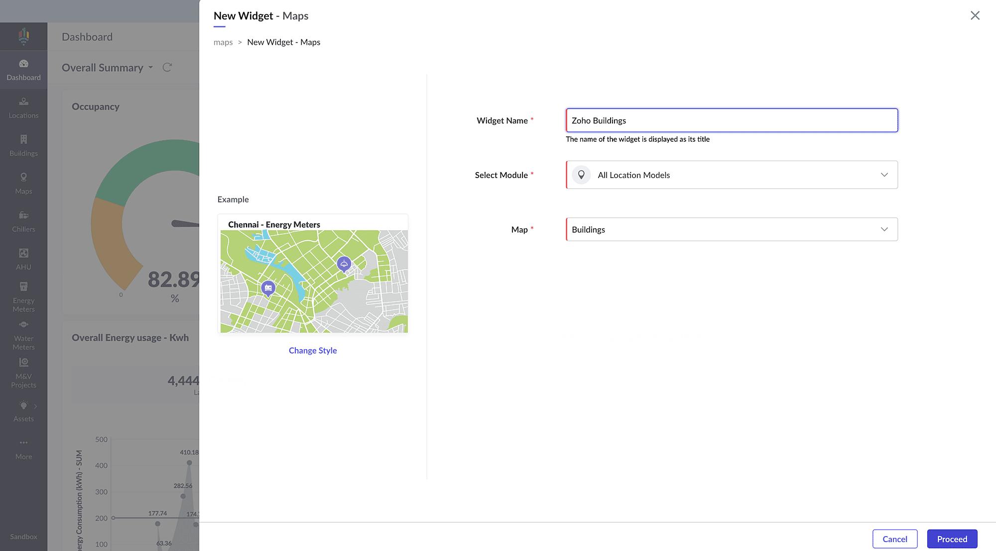Click the location pin icon in Select Module
Screen dimensions: 996x551
click(581, 175)
